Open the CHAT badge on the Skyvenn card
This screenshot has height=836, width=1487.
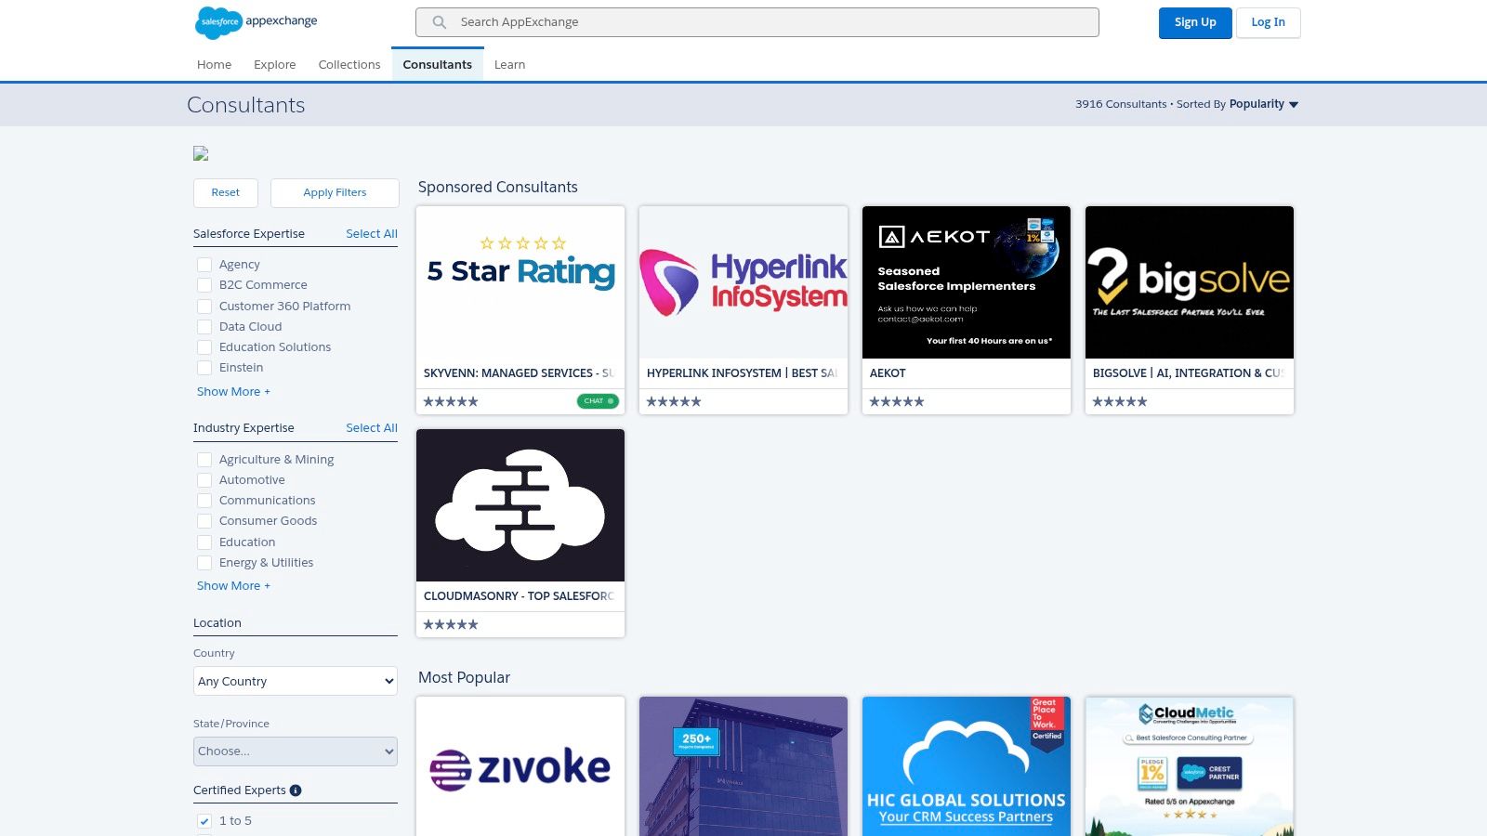pyautogui.click(x=598, y=400)
